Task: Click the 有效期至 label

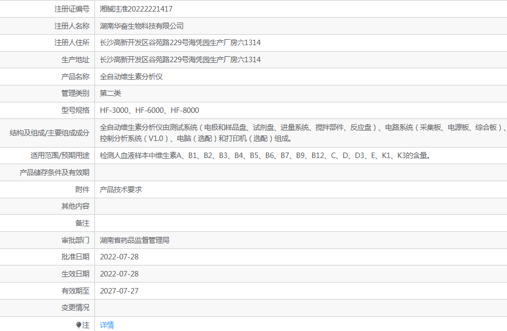Action: pos(75,291)
